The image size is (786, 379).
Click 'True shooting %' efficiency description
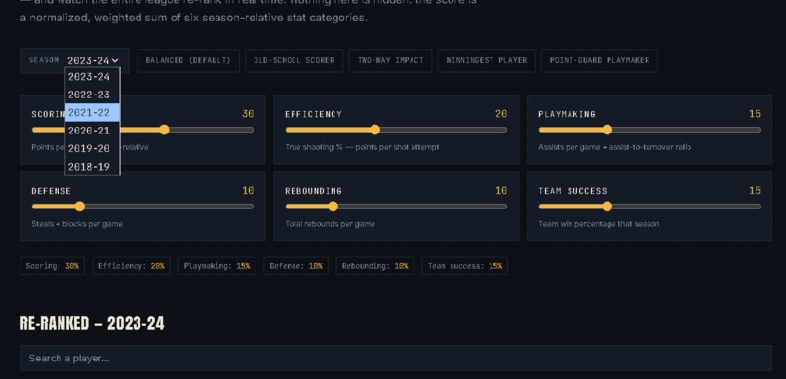[x=362, y=147]
